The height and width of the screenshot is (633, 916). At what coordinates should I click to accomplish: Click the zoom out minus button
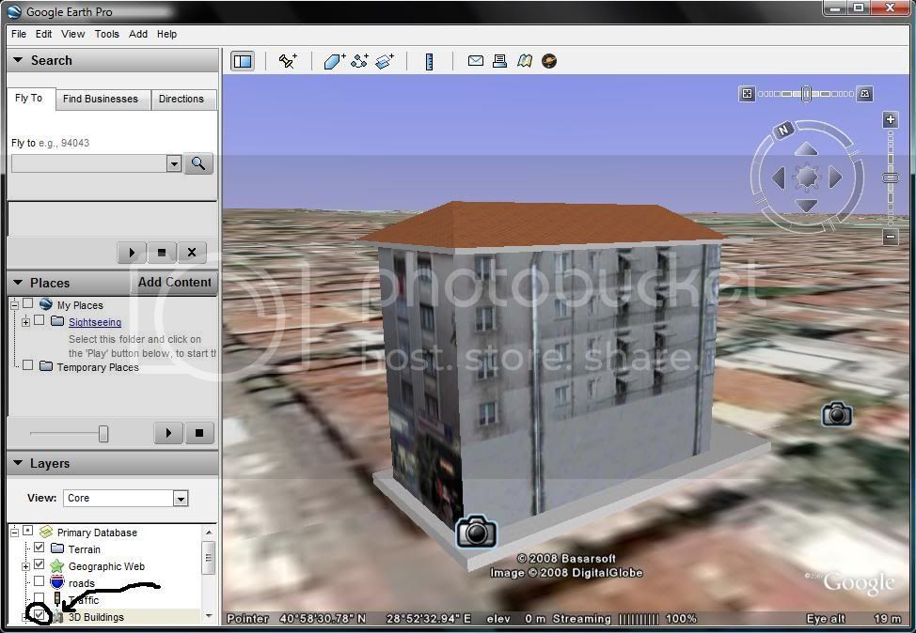click(x=890, y=237)
